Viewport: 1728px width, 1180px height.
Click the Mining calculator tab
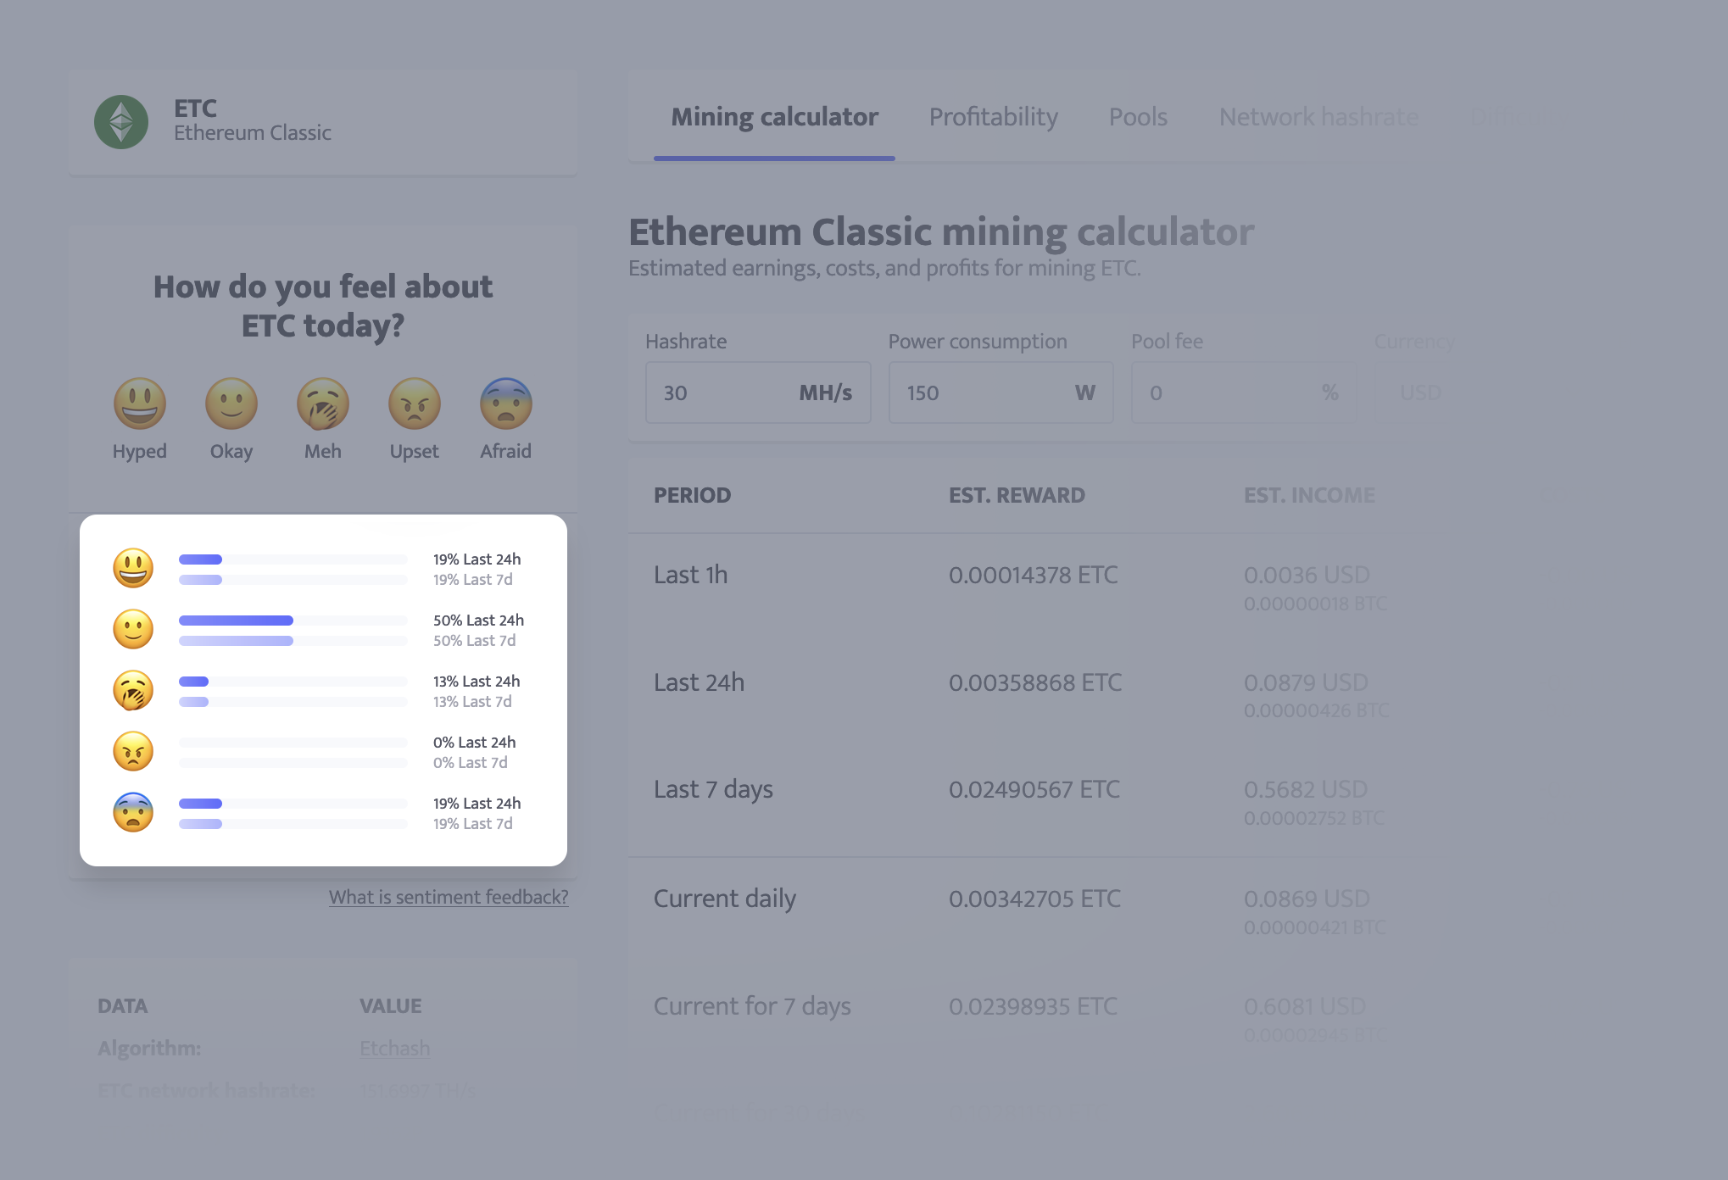click(x=775, y=118)
